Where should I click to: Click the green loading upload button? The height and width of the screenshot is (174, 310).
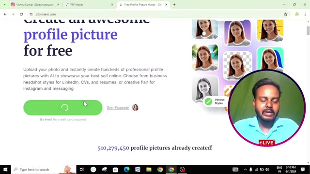click(x=63, y=107)
